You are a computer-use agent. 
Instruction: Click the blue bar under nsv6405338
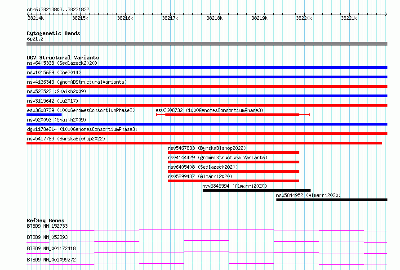[x=207, y=67]
